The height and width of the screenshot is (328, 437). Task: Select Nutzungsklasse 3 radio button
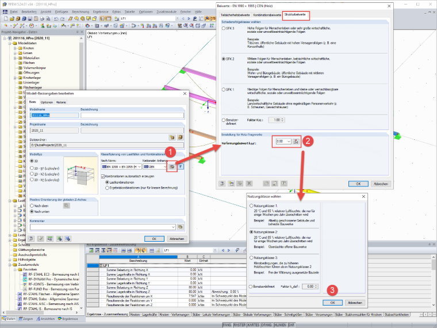click(x=251, y=258)
